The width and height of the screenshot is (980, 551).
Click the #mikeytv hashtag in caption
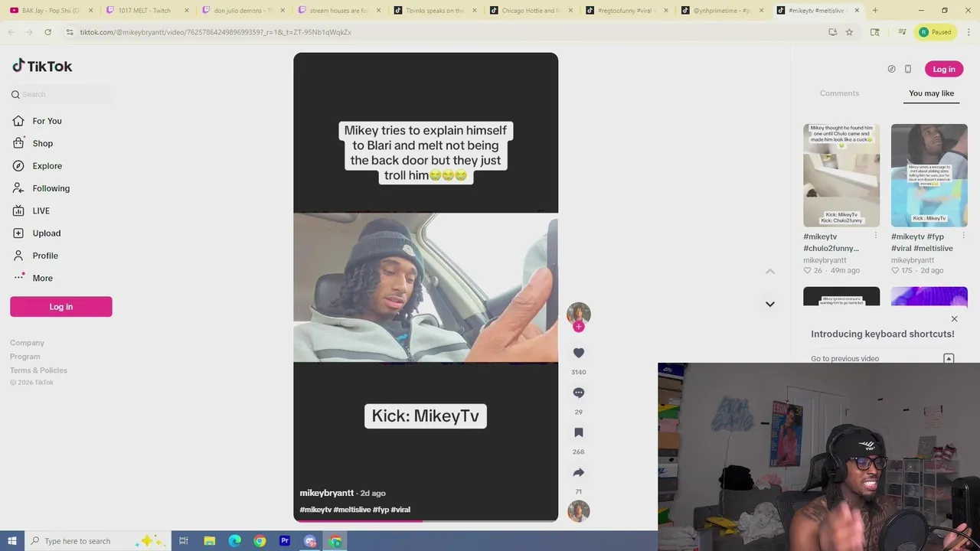(x=315, y=510)
